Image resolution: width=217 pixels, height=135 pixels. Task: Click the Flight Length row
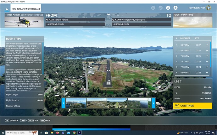point(24,95)
